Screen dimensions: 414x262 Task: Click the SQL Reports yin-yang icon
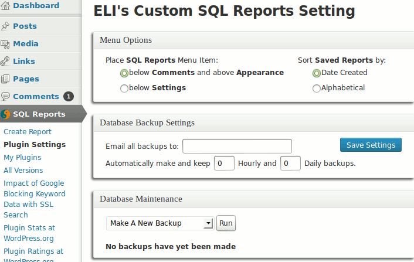tap(5, 114)
